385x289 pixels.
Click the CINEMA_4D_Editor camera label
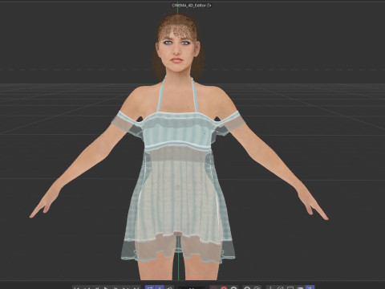[188, 5]
